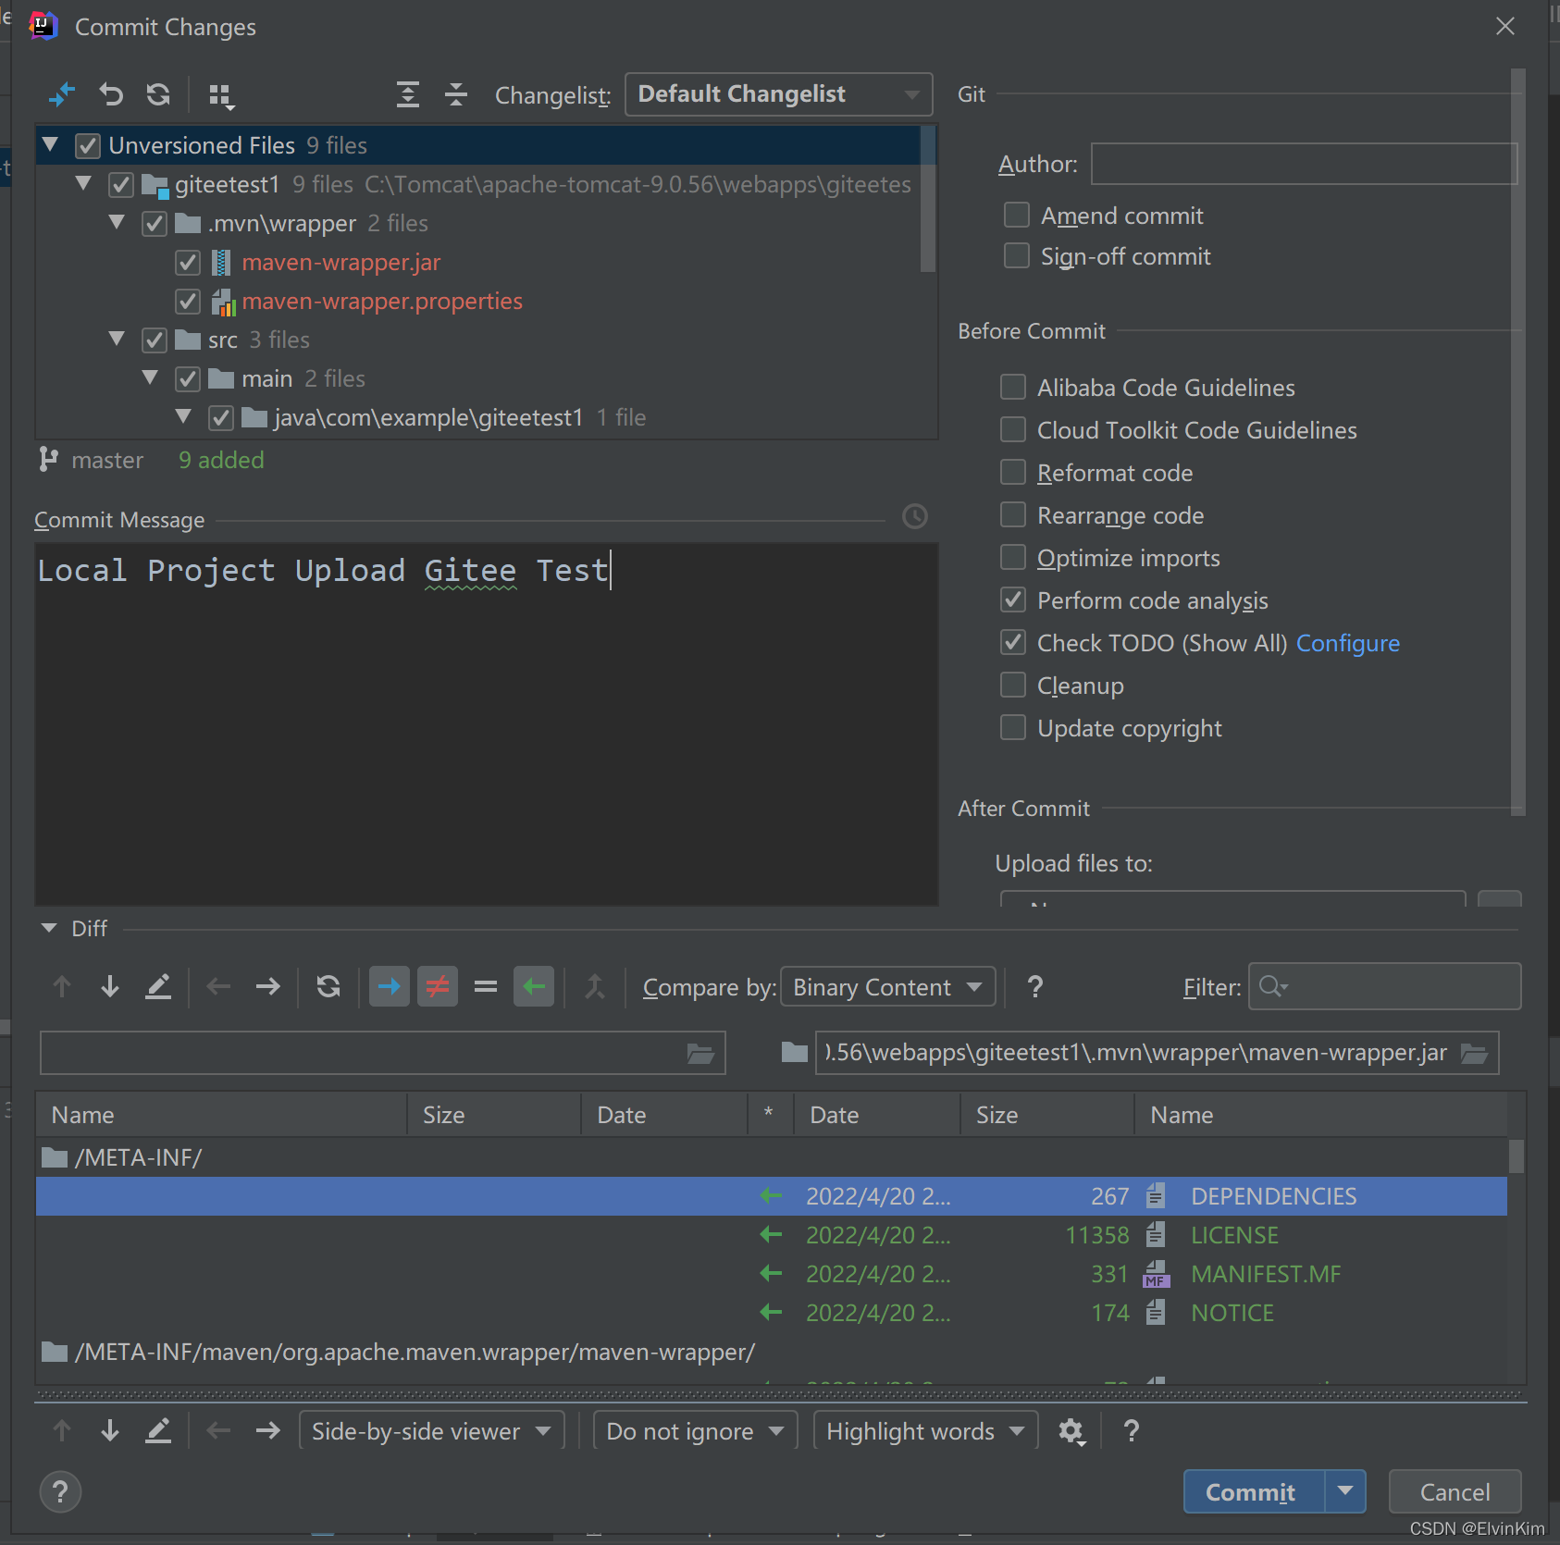
Task: Collapse all nodes in the file tree
Action: 457,94
